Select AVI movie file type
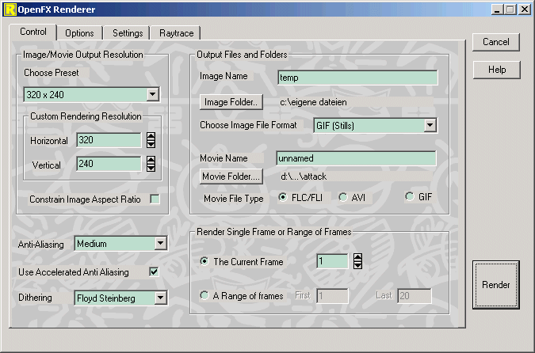This screenshot has height=353, width=535. coord(343,197)
